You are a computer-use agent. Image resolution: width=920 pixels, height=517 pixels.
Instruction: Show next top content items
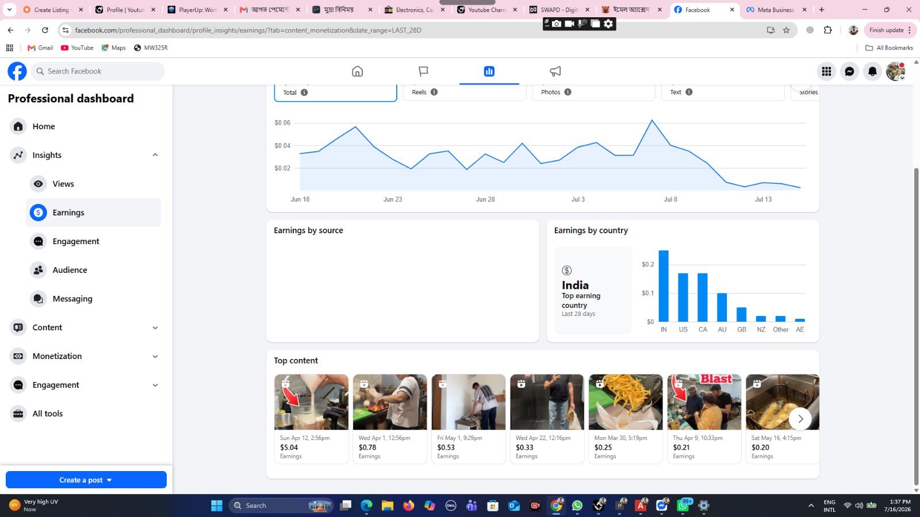tap(800, 419)
